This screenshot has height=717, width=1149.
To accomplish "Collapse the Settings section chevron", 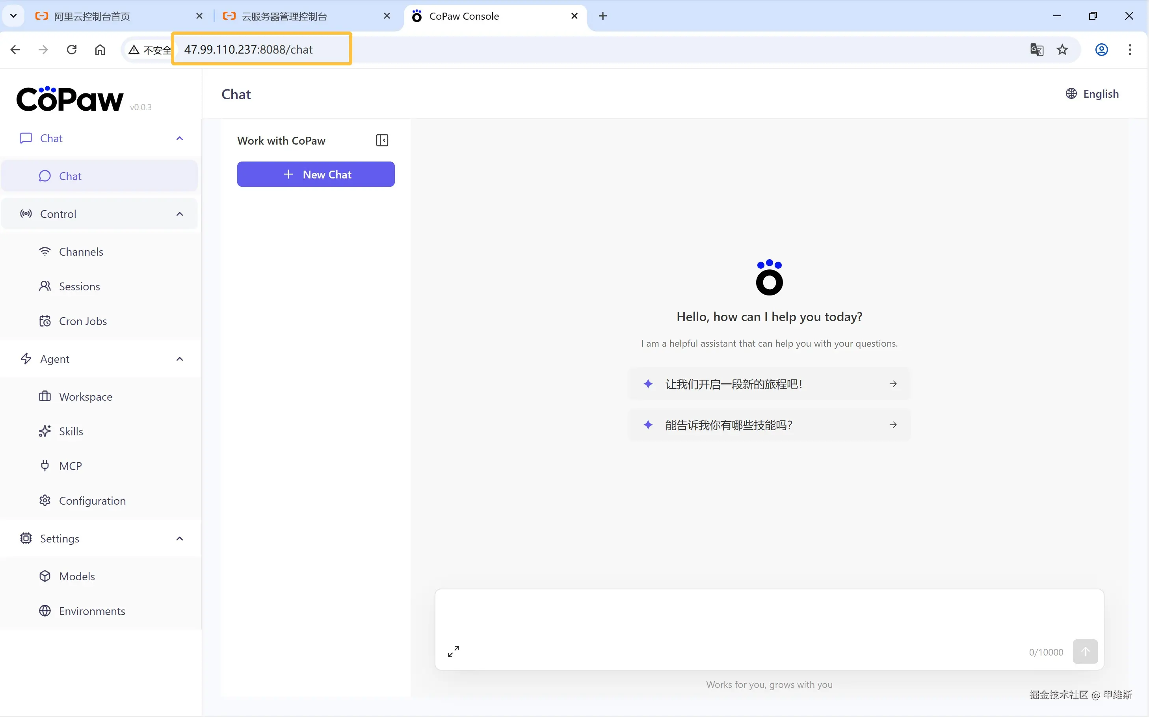I will 180,538.
